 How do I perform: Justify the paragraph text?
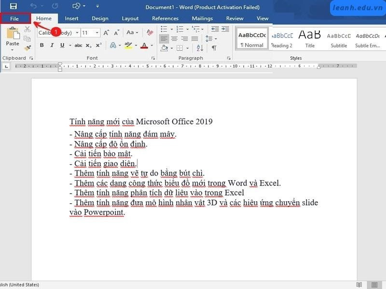[x=195, y=39]
